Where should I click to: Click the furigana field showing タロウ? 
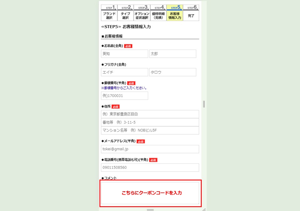[x=173, y=72]
